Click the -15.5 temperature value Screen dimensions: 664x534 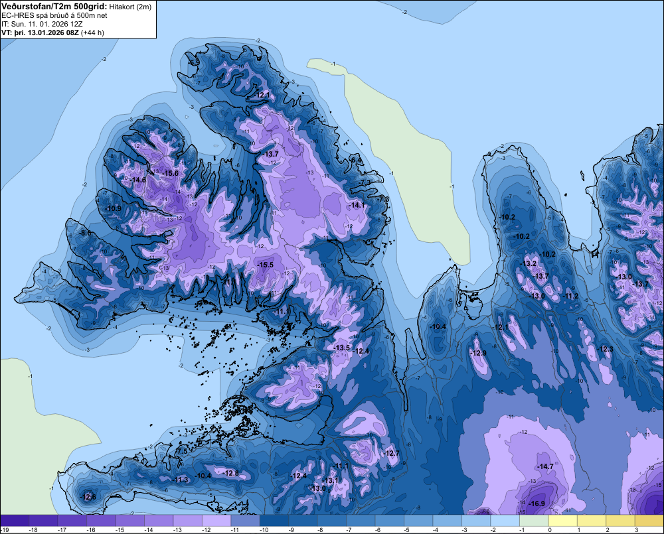click(x=265, y=265)
